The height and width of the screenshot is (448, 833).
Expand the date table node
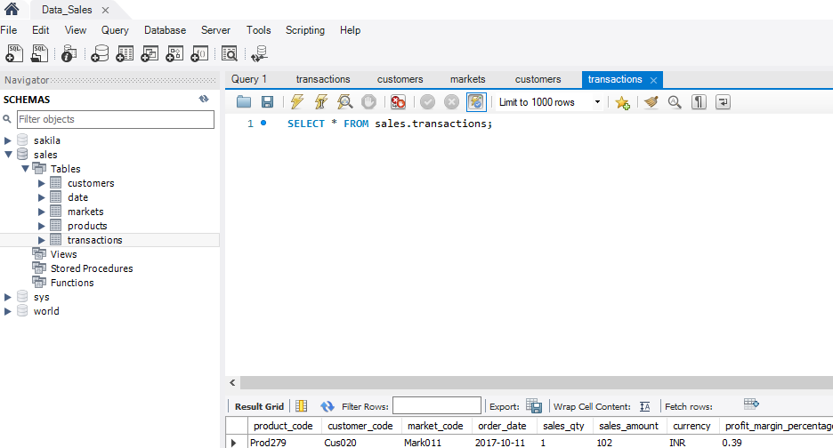[x=42, y=197]
